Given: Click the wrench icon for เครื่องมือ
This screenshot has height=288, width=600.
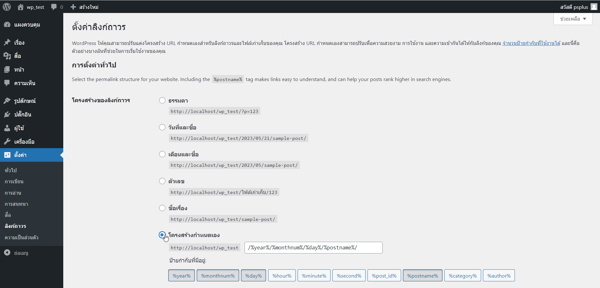Looking at the screenshot, I should point(7,141).
